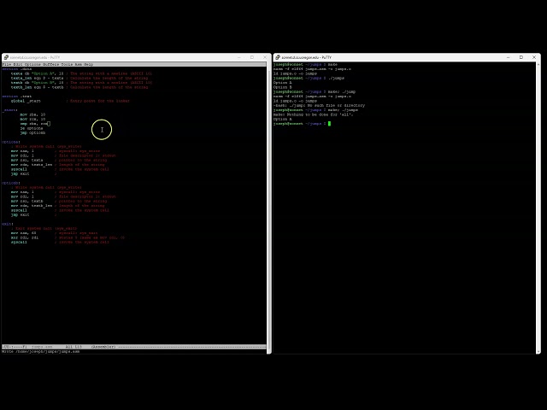Open the Asm menu in Emacs

pyautogui.click(x=79, y=64)
